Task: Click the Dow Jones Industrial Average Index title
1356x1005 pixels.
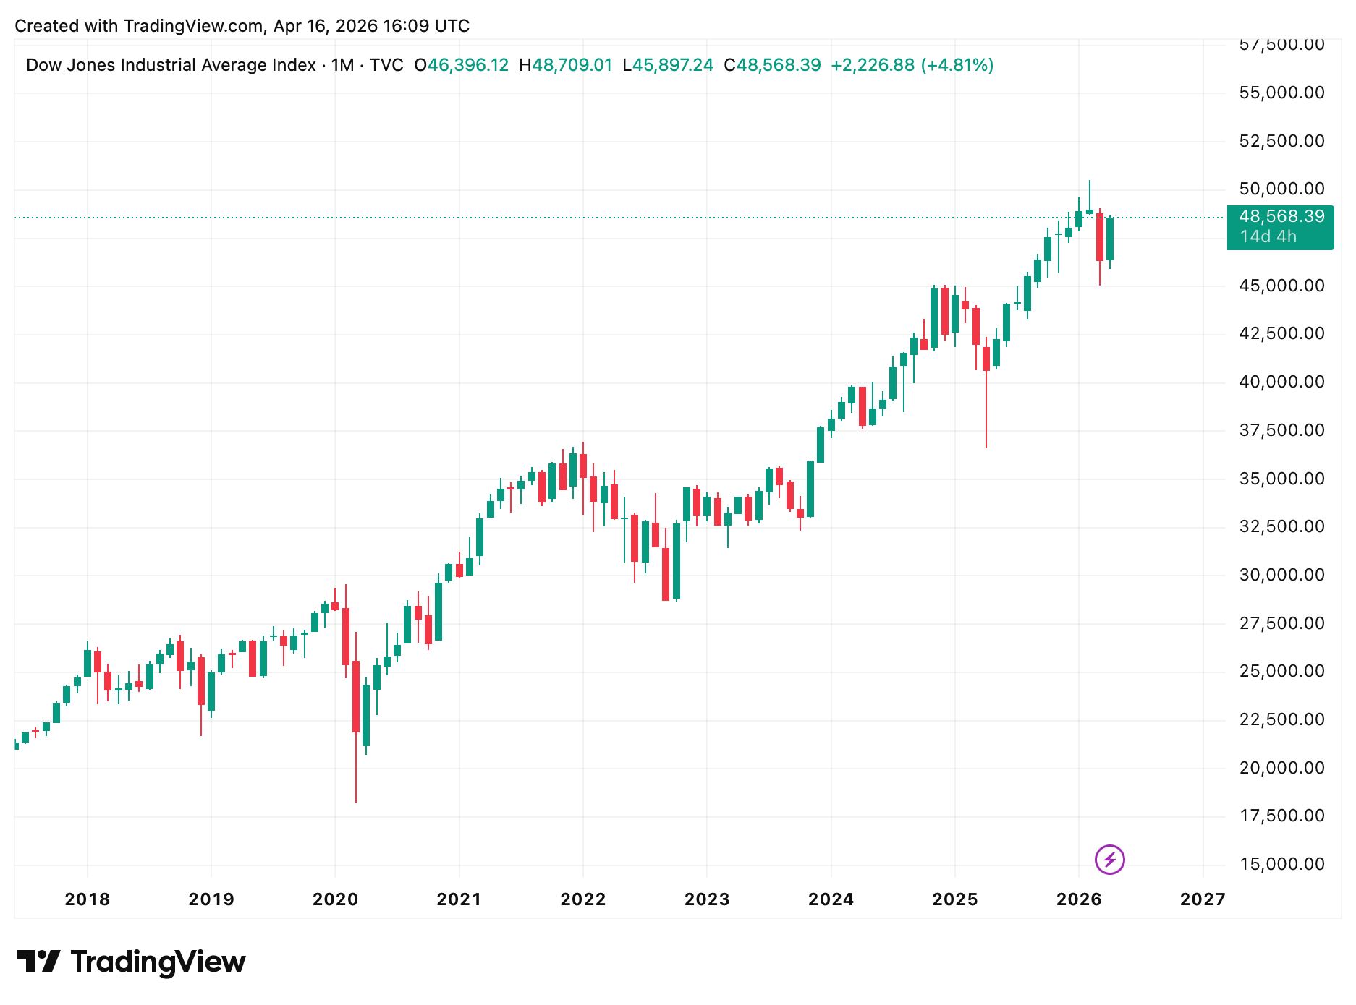Action: point(171,65)
